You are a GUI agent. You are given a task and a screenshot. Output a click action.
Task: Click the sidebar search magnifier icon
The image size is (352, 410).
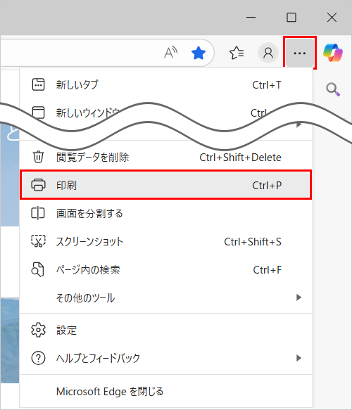tap(333, 90)
